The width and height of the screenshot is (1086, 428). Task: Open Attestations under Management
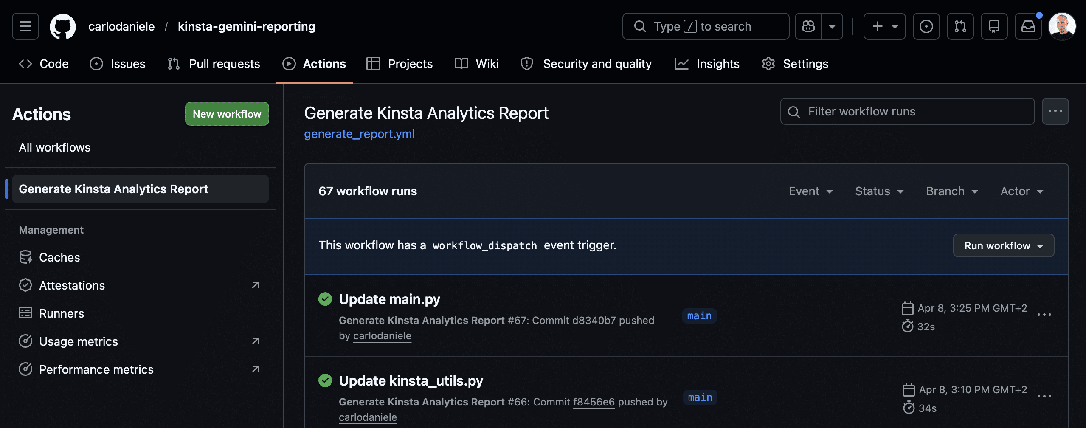click(x=141, y=285)
